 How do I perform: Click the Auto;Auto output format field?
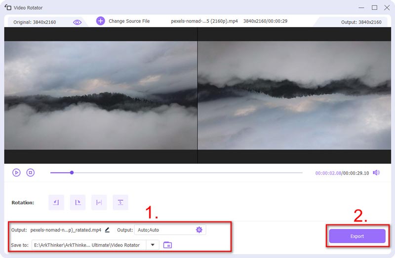170,230
